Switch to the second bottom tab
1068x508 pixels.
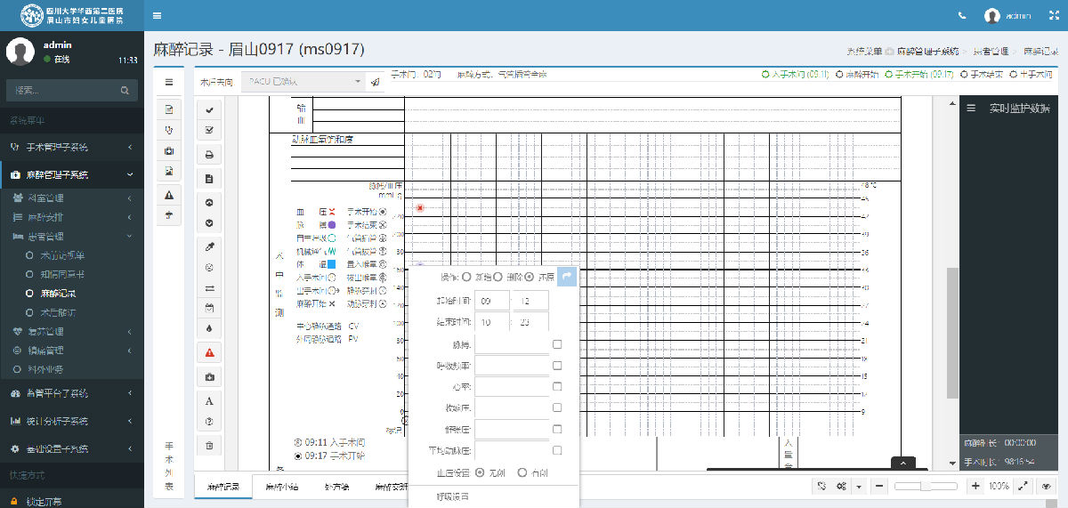(281, 488)
